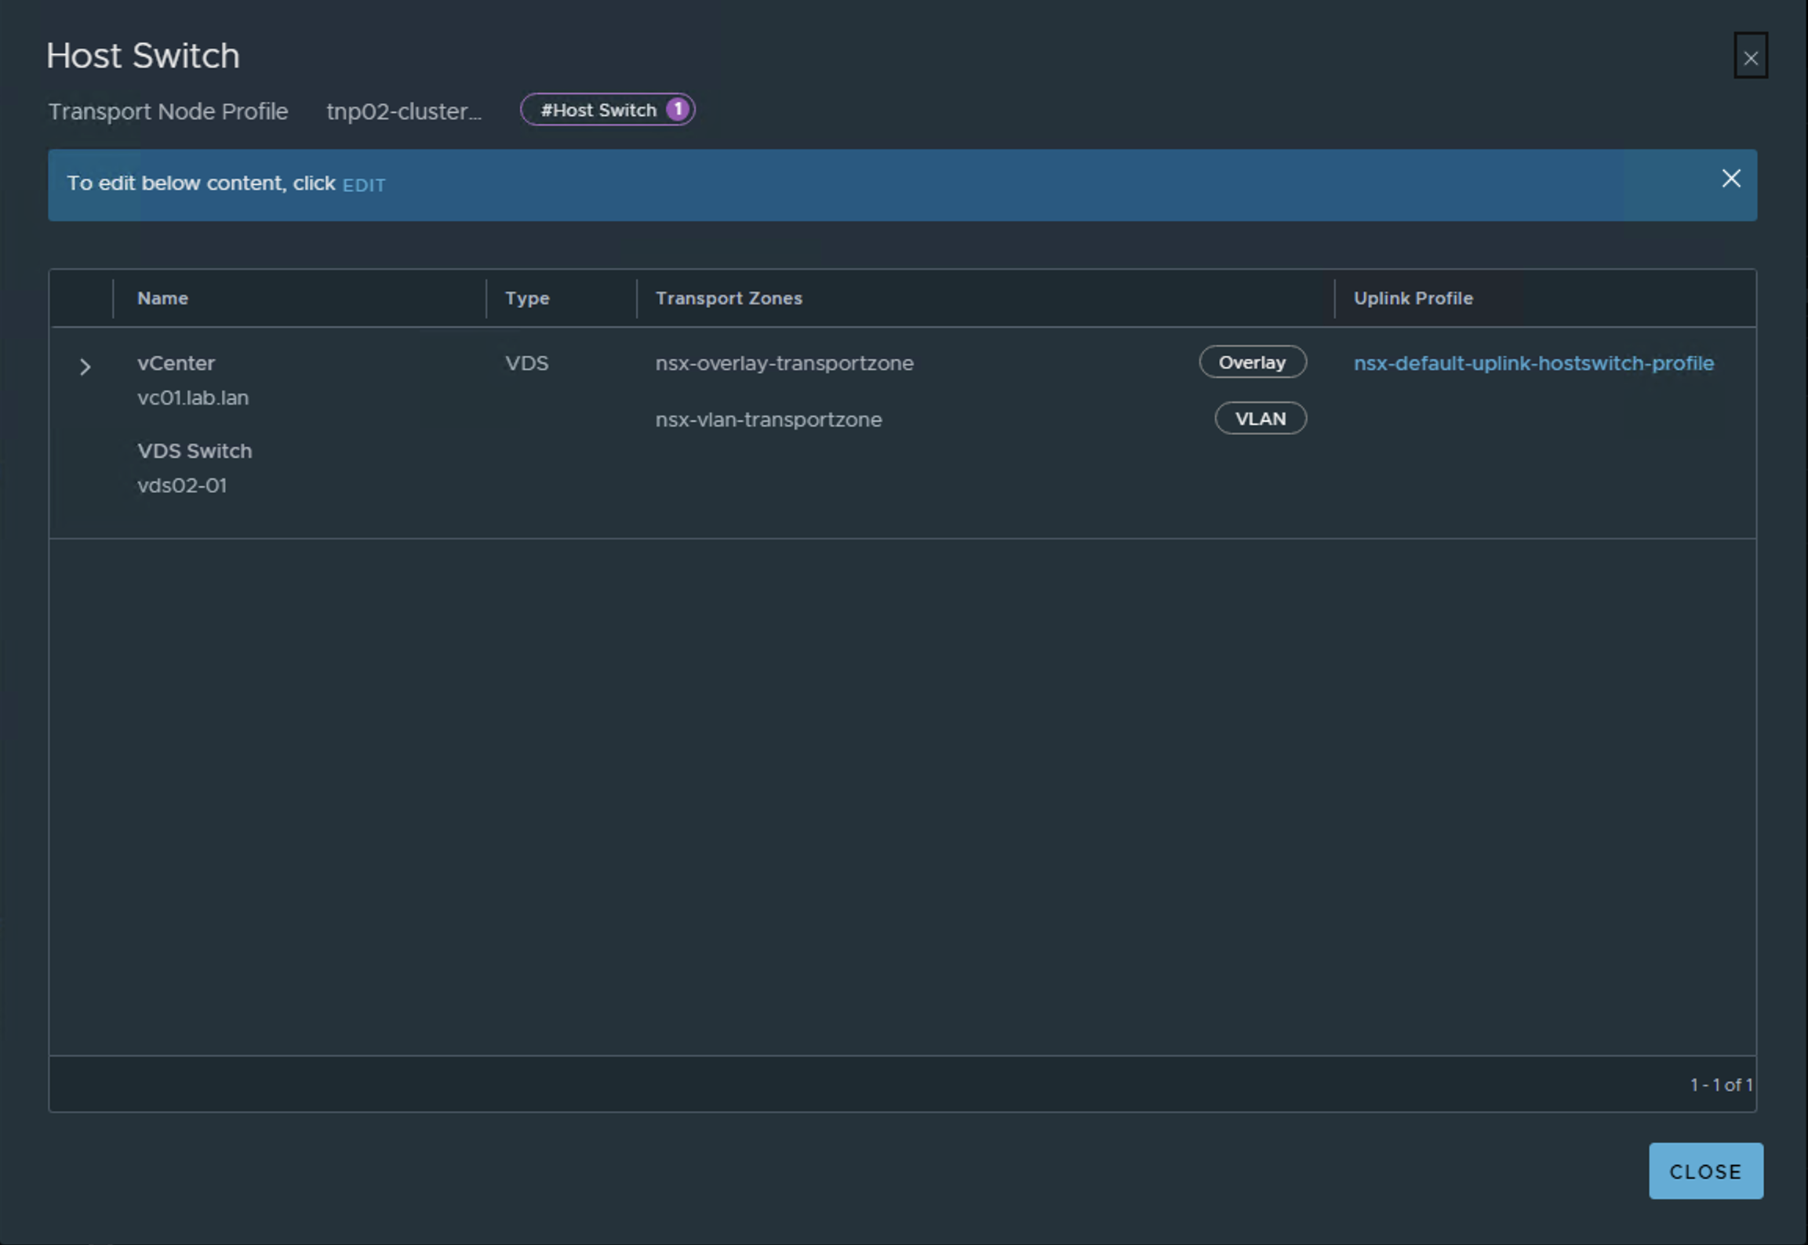Select the nsx-vlan-transportzone text

tap(768, 420)
